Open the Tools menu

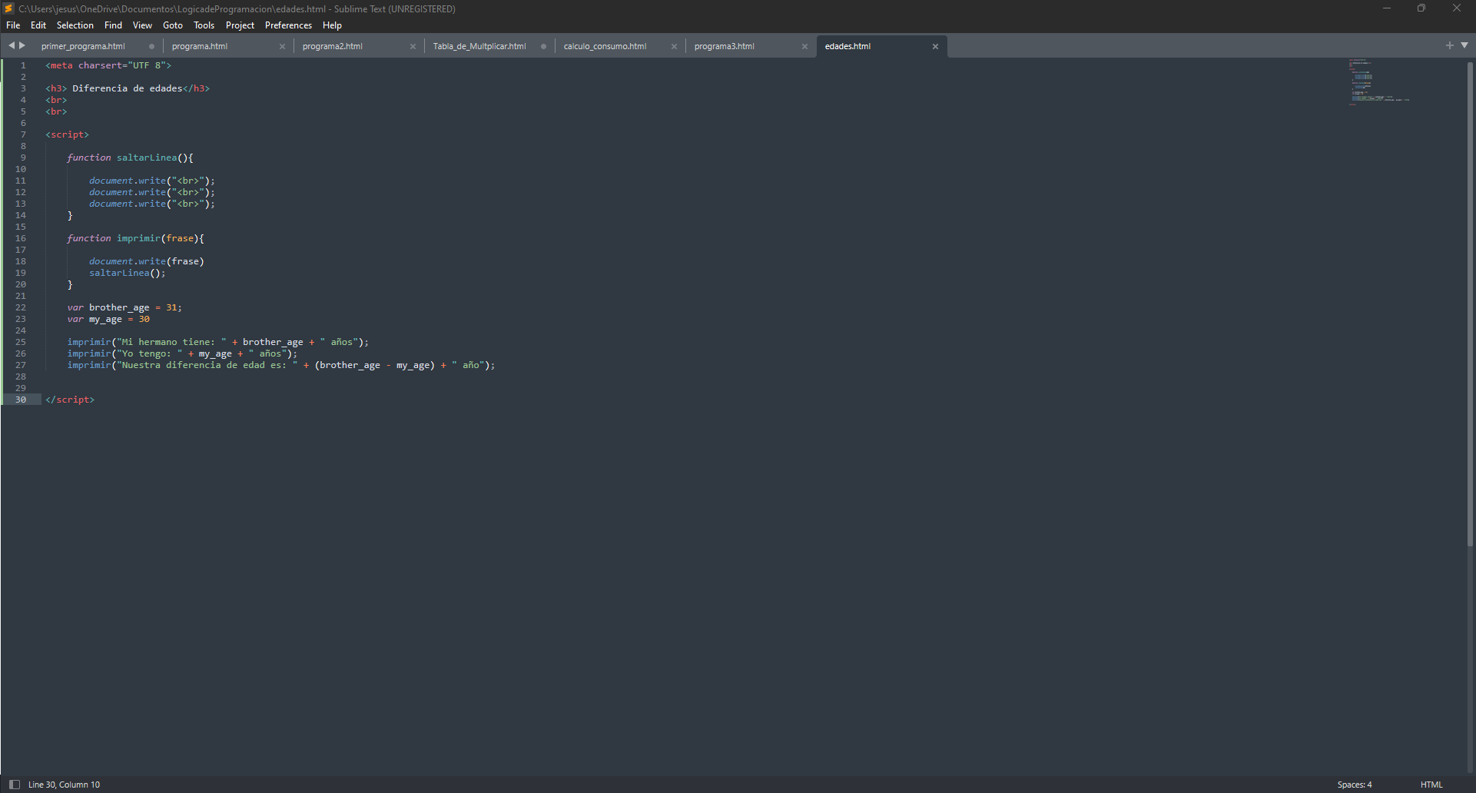pos(204,25)
